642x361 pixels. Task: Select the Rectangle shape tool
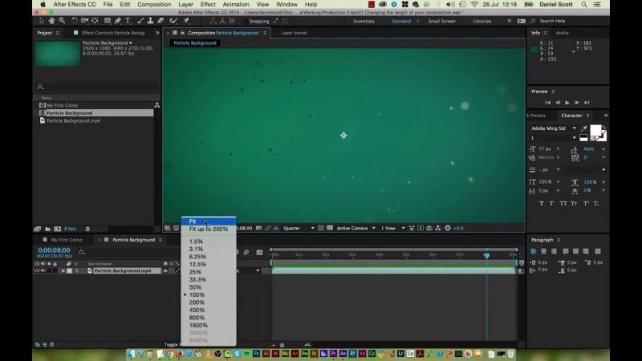pos(108,21)
